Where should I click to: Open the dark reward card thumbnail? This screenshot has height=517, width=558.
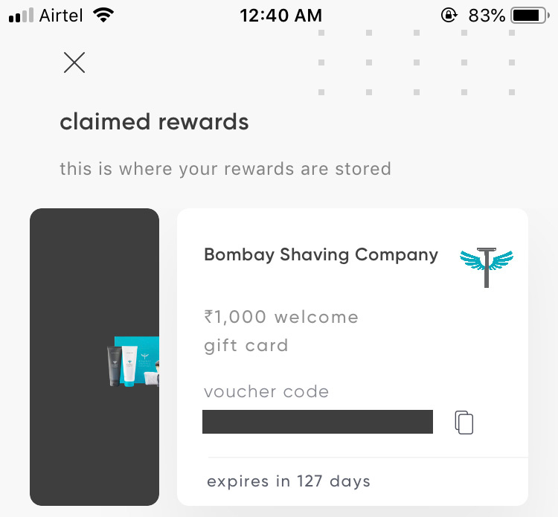(94, 357)
